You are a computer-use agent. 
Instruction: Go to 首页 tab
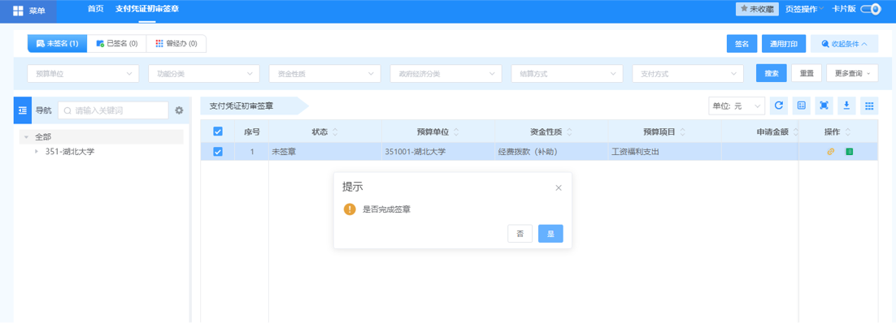point(95,9)
